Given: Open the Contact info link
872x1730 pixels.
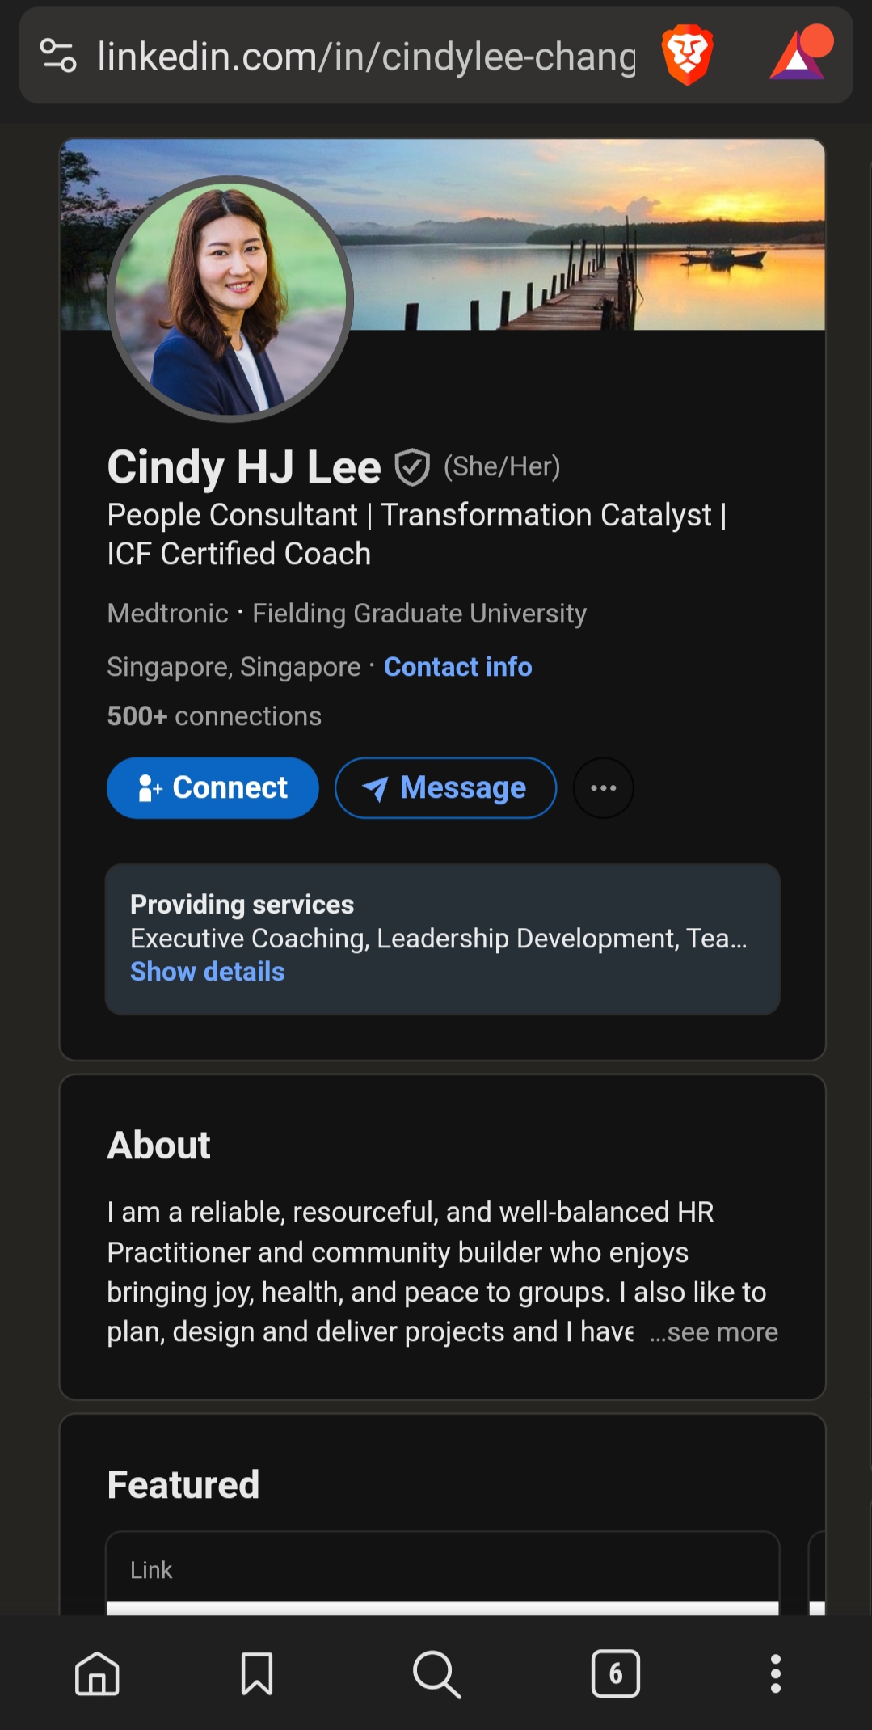Looking at the screenshot, I should point(457,667).
